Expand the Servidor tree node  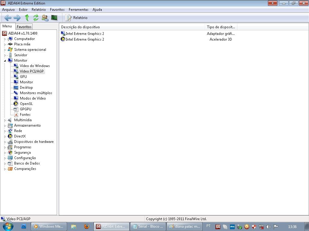point(5,55)
